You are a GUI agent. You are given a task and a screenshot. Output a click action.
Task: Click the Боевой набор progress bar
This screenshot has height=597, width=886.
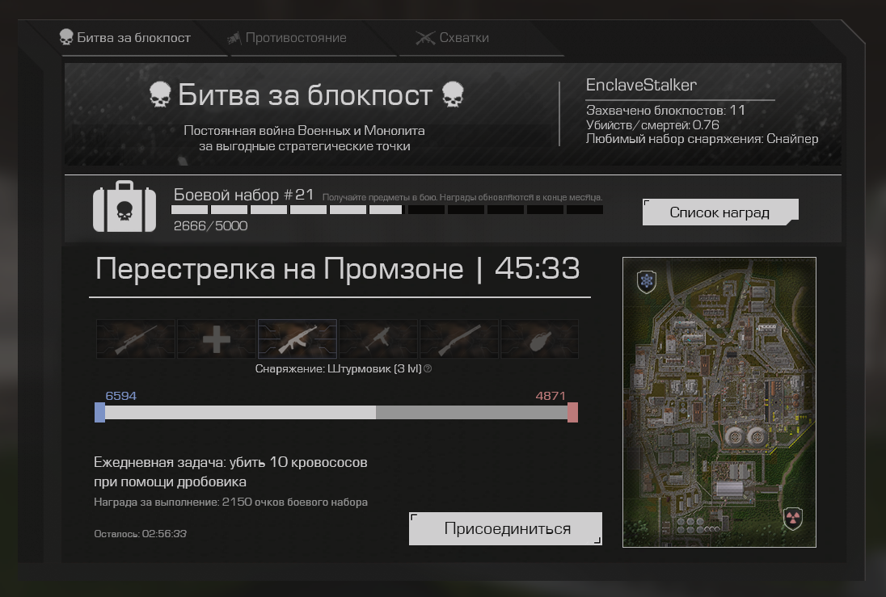coord(387,209)
